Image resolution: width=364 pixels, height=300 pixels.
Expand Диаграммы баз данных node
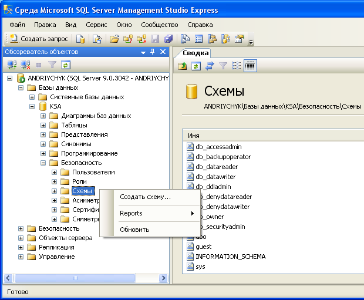click(43, 116)
